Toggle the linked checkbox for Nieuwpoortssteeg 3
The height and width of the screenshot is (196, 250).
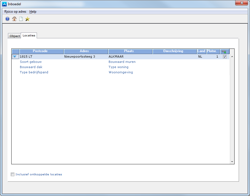click(x=225, y=57)
